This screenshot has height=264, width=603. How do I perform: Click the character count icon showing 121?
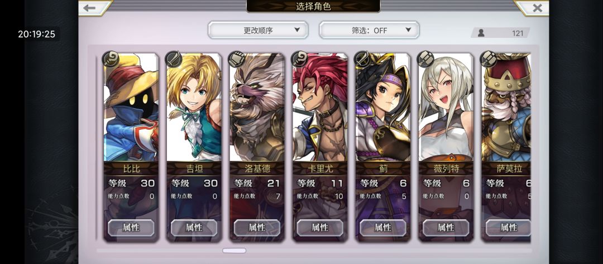point(481,33)
